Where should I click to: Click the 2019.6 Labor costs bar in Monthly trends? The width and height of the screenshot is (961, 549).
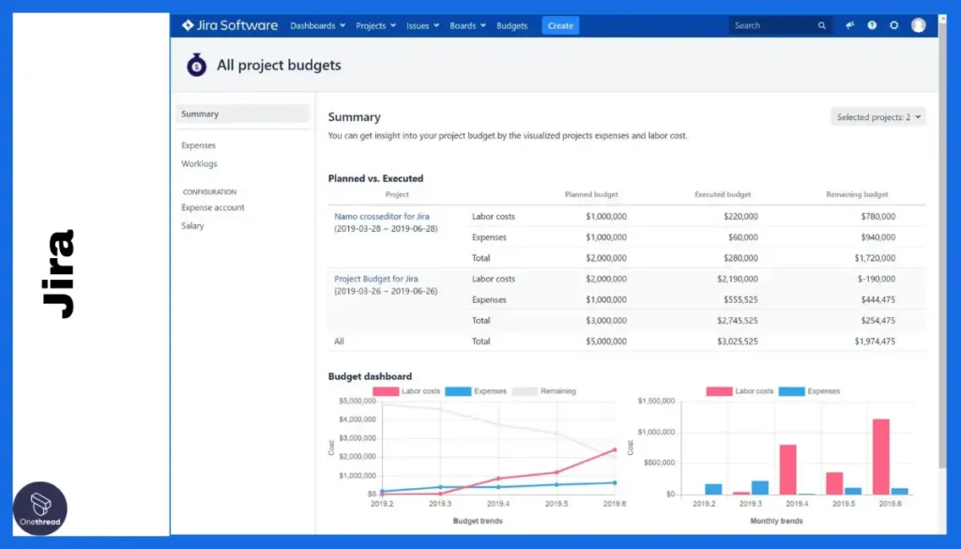[881, 456]
